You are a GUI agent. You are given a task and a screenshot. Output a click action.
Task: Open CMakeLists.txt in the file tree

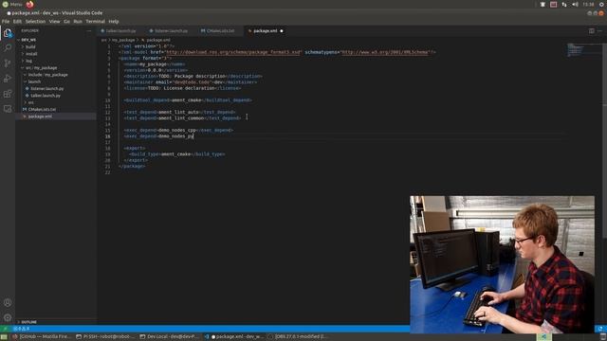point(42,110)
